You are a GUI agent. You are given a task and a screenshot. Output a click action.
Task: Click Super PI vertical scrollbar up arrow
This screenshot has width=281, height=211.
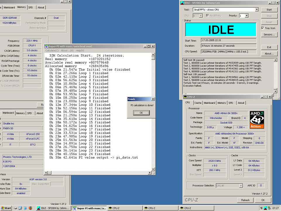tap(153, 55)
